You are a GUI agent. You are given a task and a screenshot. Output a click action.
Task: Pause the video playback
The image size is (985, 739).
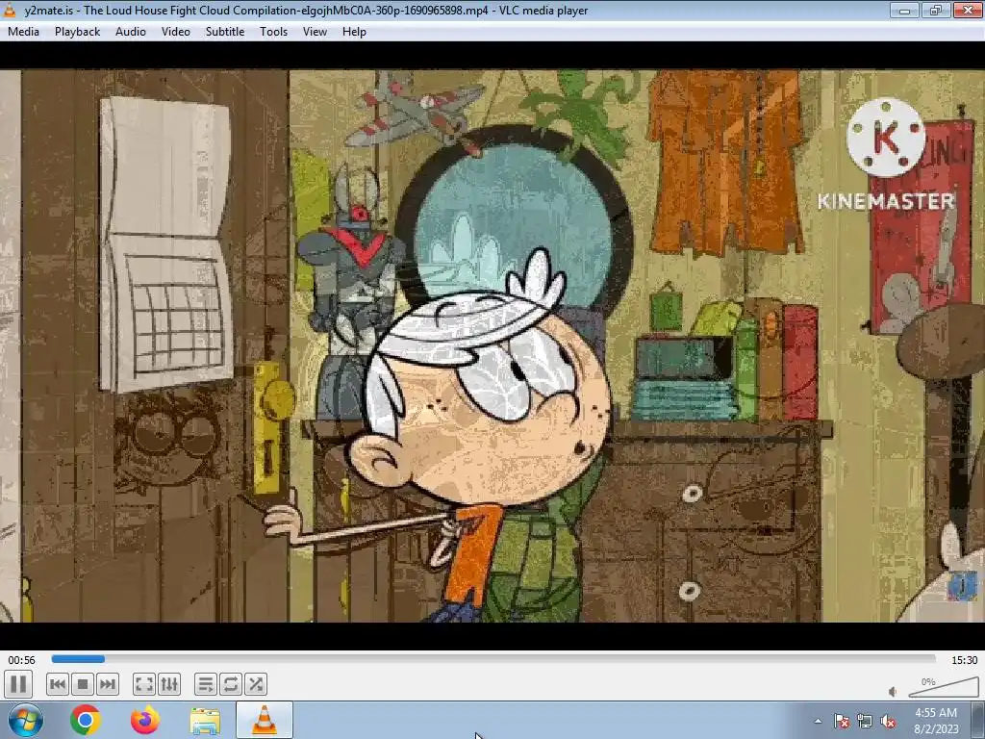[x=18, y=684]
